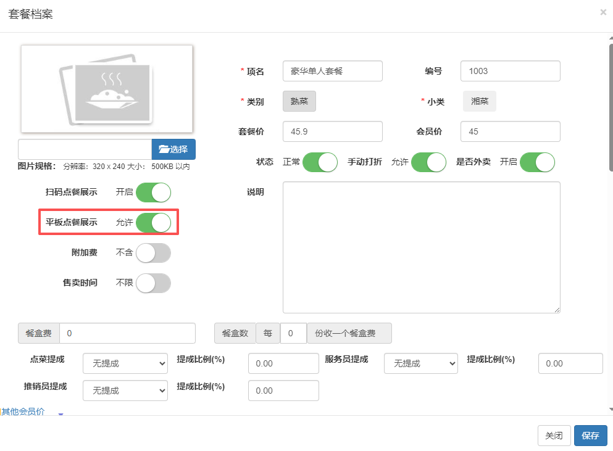The height and width of the screenshot is (451, 613).
Task: Toggle the 手动打折 switch
Action: (x=428, y=162)
